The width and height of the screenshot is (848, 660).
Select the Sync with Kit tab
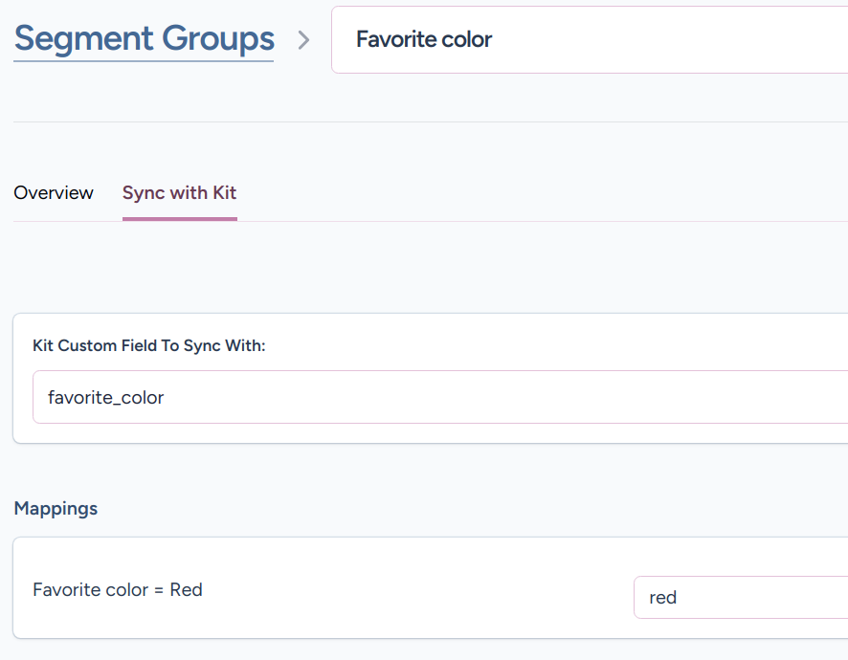click(179, 193)
